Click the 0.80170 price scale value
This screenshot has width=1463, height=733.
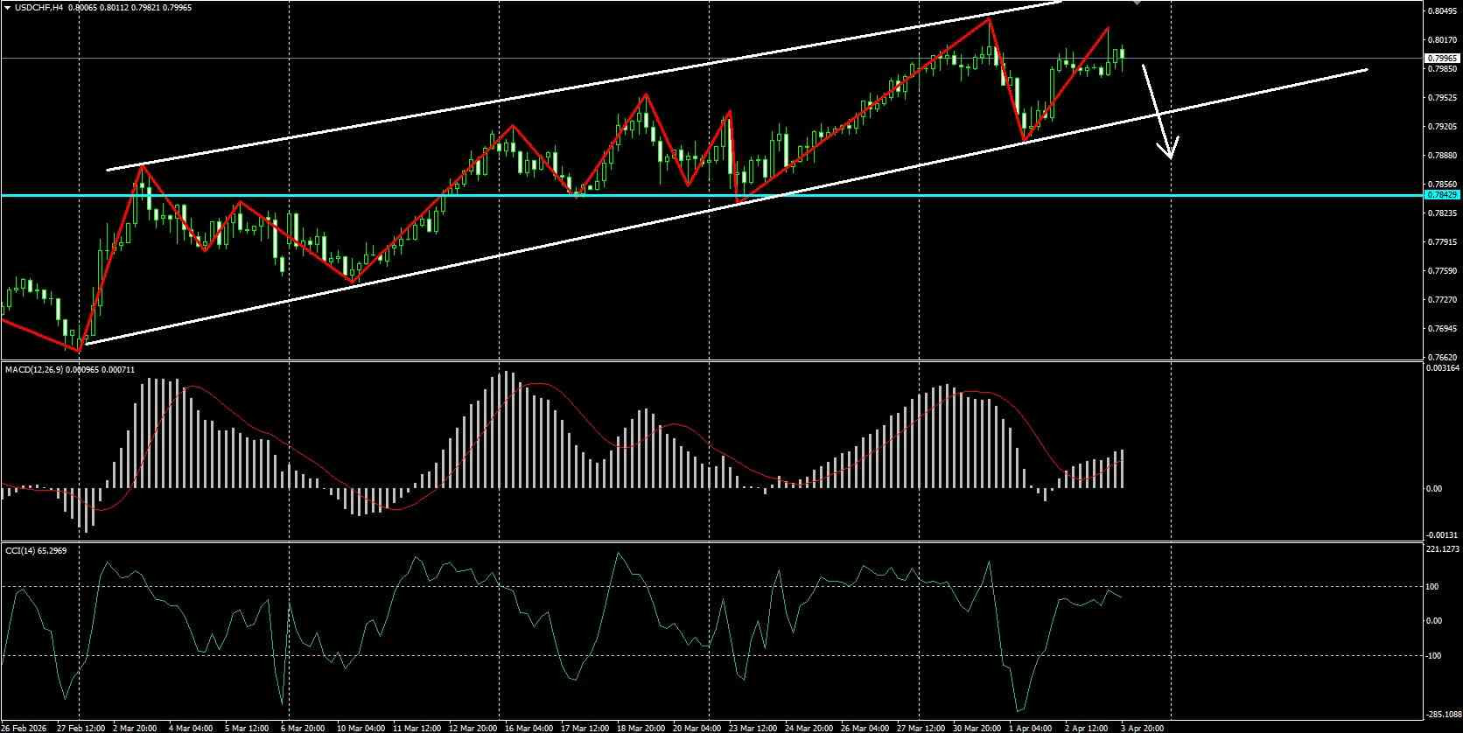(1441, 39)
